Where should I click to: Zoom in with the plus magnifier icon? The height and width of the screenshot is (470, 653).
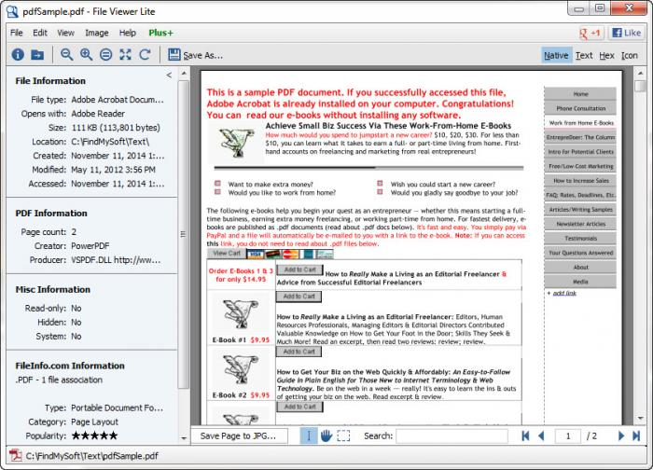pyautogui.click(x=87, y=55)
